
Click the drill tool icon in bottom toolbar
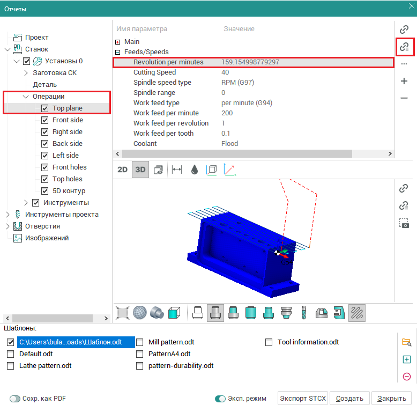coord(304,313)
